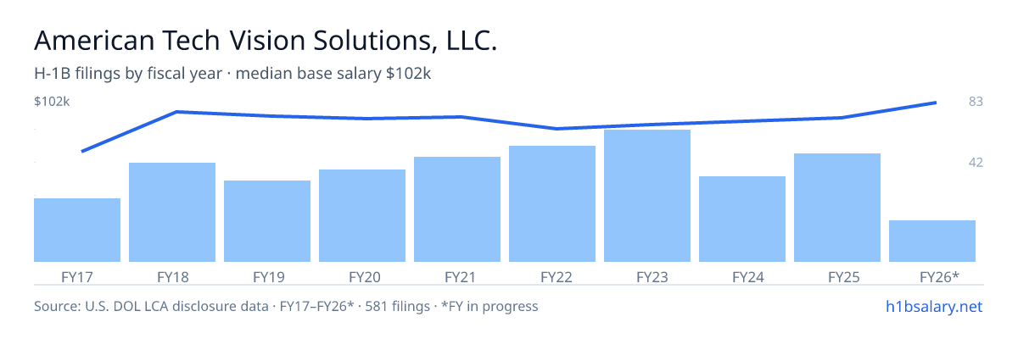The width and height of the screenshot is (1018, 339).
Task: Click the FY25 filings bar
Action: tap(837, 208)
